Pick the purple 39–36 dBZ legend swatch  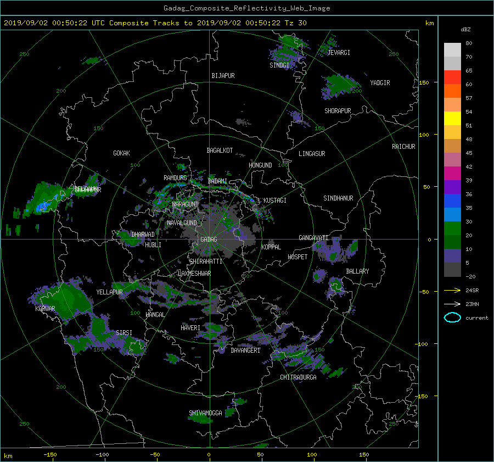tap(452, 187)
